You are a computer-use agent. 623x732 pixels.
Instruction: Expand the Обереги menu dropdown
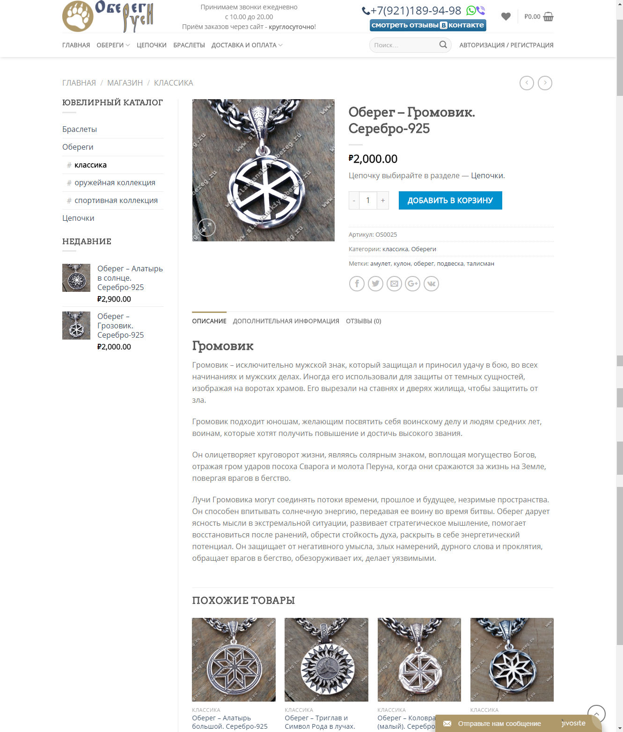coord(113,45)
